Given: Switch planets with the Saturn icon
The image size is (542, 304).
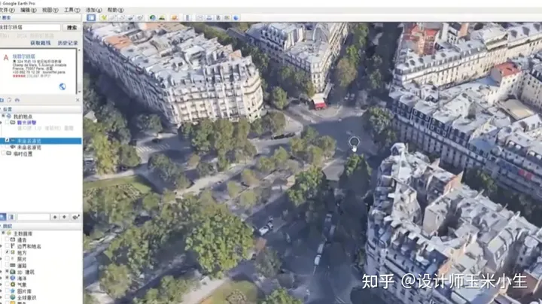Looking at the screenshot, I should (175, 17).
